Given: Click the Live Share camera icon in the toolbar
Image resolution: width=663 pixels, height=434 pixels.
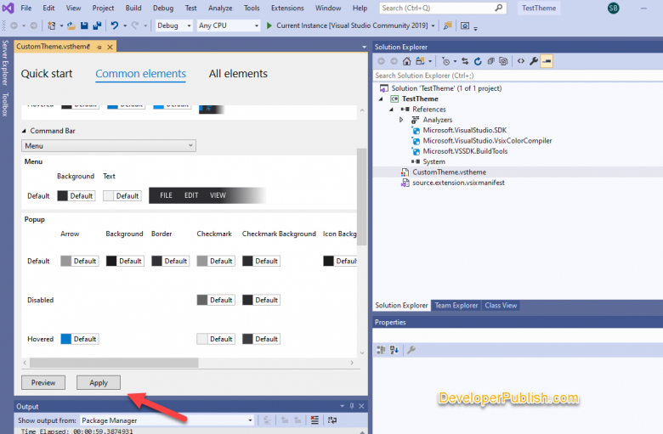Looking at the screenshot, I should click(465, 25).
